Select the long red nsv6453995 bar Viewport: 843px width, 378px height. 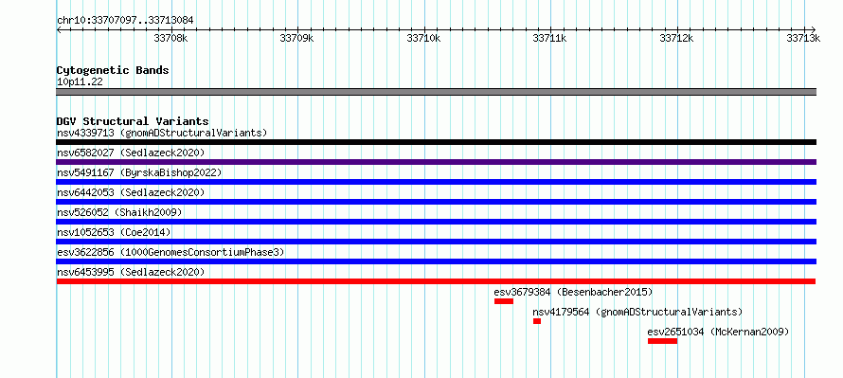pyautogui.click(x=436, y=281)
